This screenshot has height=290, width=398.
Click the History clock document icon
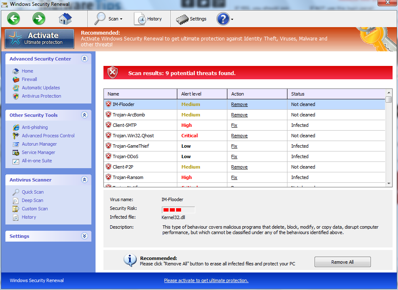(x=140, y=19)
